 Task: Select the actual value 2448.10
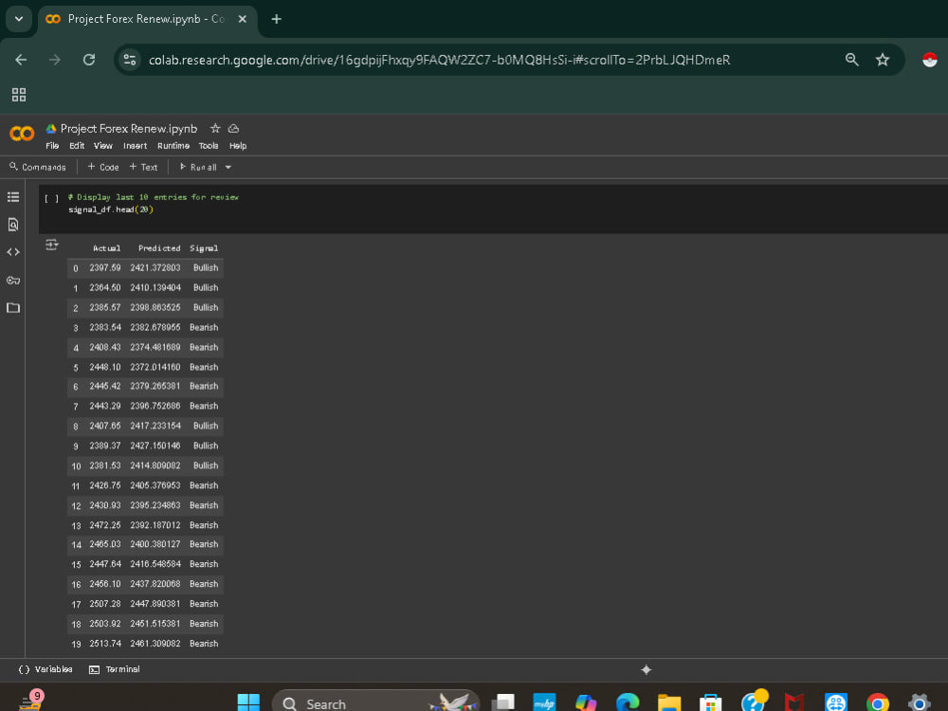(105, 367)
